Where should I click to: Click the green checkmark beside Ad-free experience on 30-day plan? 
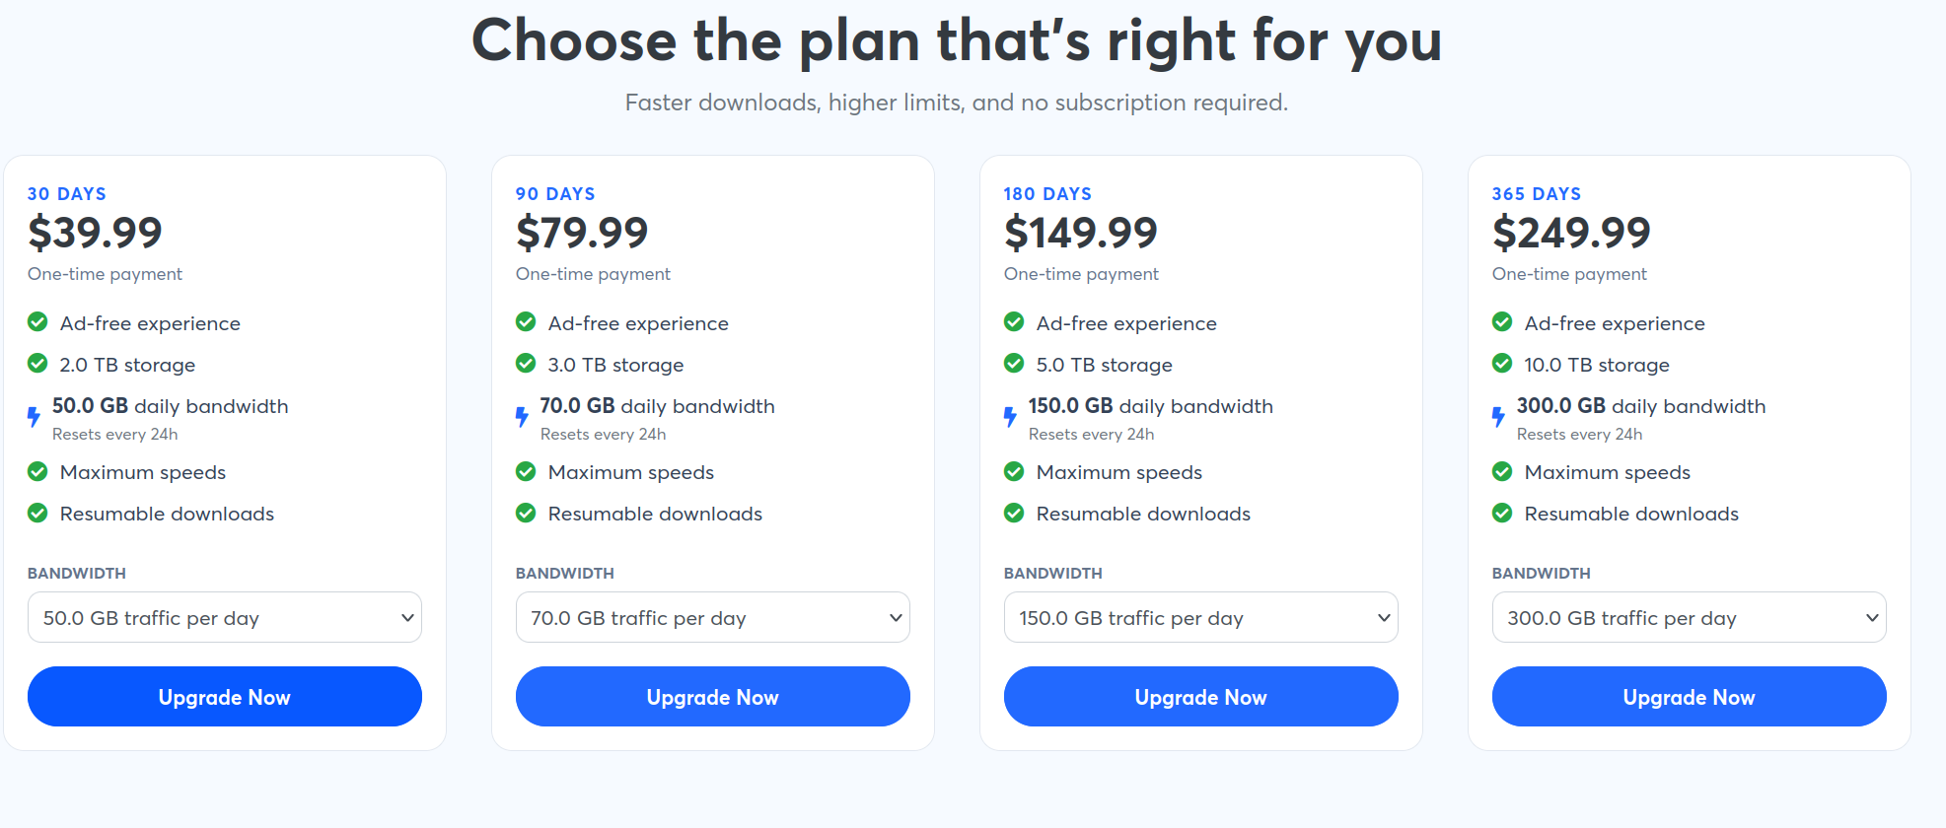pos(37,322)
